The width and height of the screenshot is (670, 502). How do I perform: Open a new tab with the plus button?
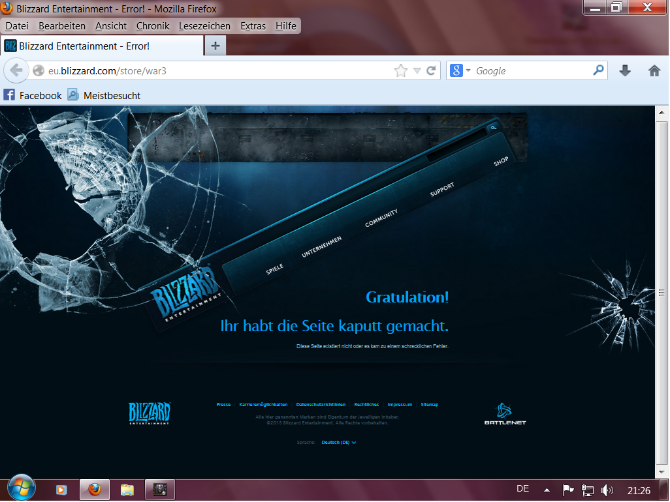tap(215, 46)
